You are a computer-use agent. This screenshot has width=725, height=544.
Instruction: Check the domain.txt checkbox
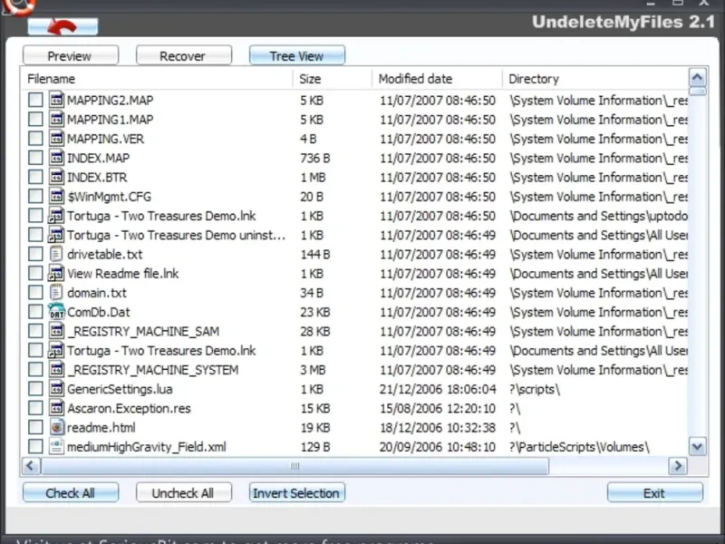35,292
